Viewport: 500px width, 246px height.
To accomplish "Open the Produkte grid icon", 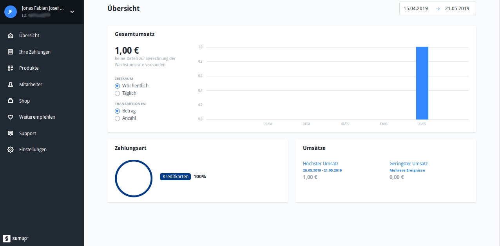I will 11,68.
